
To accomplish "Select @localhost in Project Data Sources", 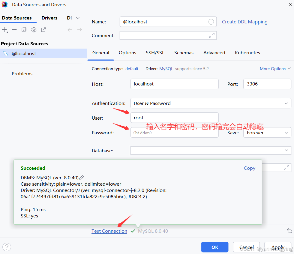I will click(x=43, y=53).
